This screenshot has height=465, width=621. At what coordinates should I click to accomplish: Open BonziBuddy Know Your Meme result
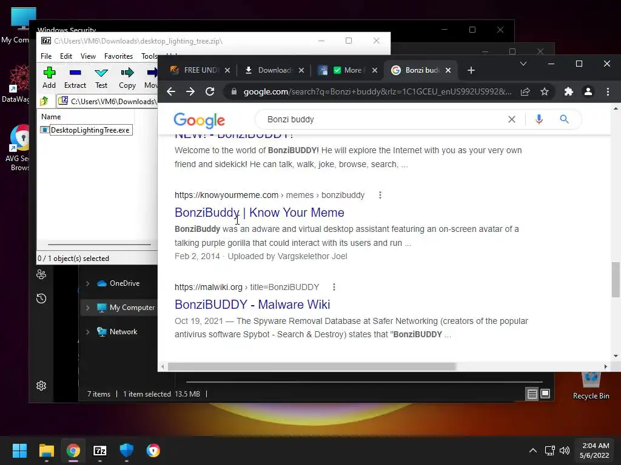[260, 213]
